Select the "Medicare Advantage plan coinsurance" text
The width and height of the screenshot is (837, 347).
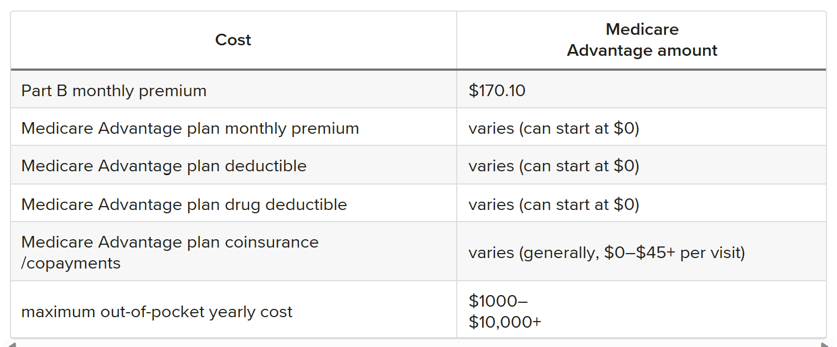coord(170,242)
